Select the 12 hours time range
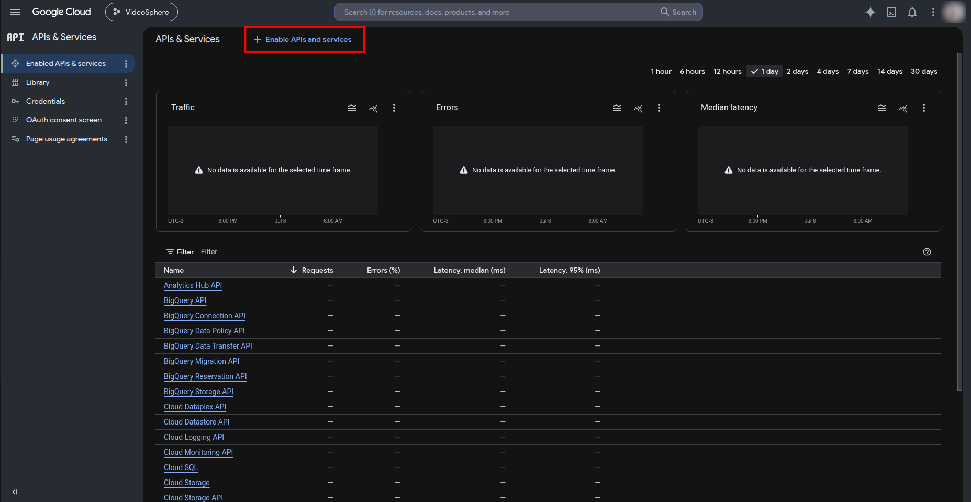Screen dimensions: 971x502 click(x=728, y=71)
